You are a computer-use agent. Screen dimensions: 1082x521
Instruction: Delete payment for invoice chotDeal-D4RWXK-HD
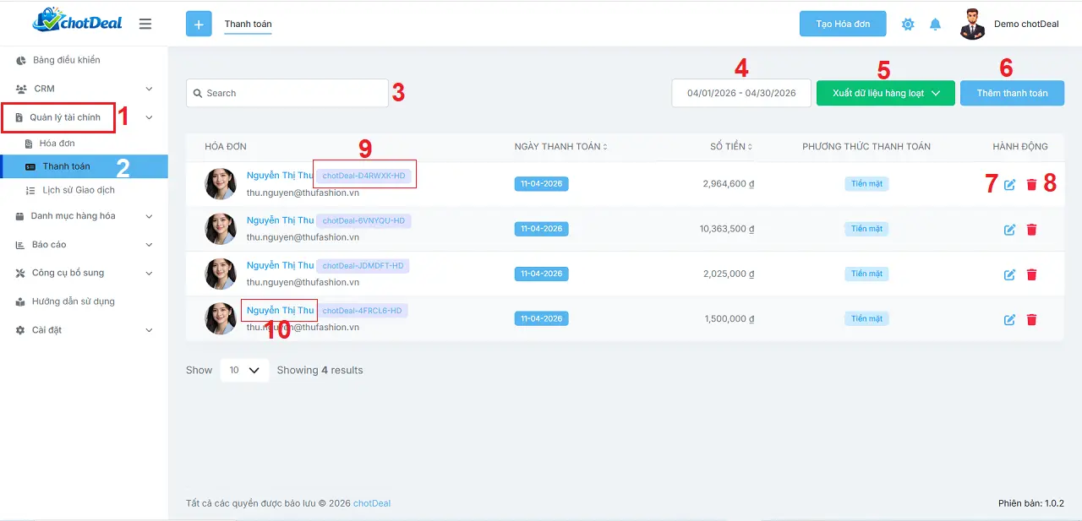coord(1031,185)
